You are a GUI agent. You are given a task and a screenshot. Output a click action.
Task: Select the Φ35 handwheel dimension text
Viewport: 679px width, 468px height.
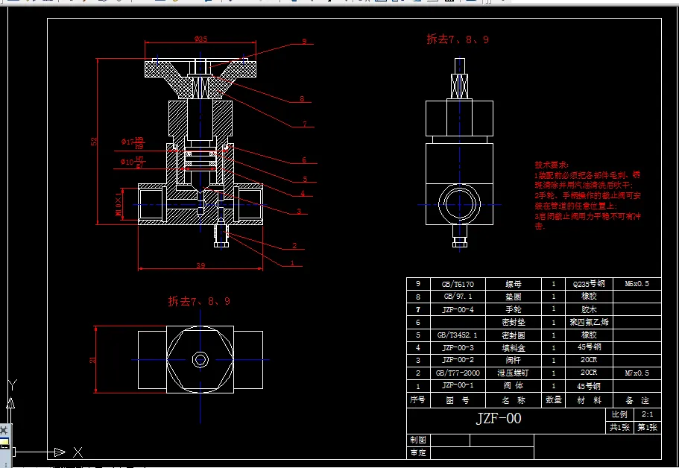[x=200, y=39]
